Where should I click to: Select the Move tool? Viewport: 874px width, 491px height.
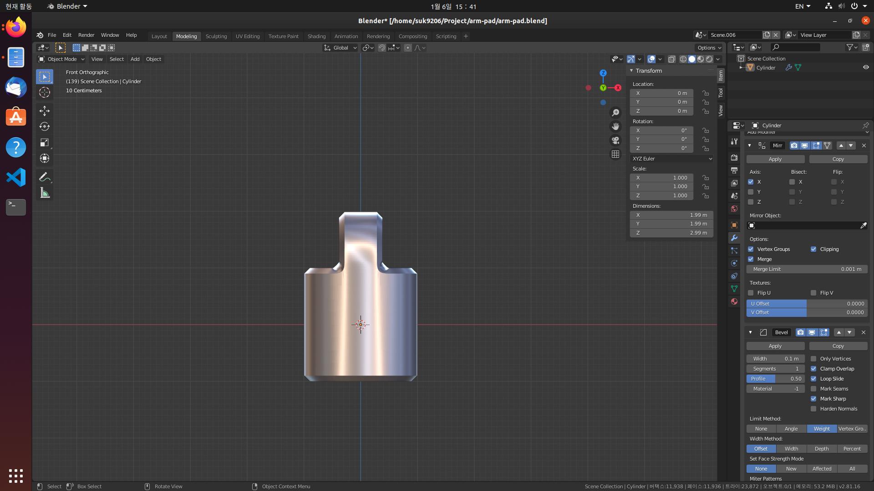[x=45, y=111]
